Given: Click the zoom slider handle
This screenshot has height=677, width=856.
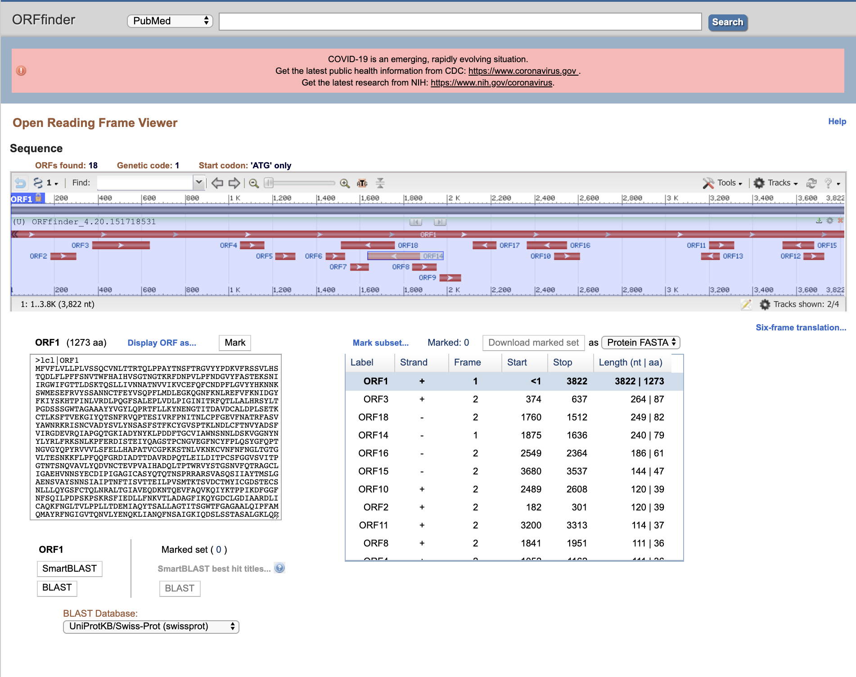Looking at the screenshot, I should (x=269, y=183).
